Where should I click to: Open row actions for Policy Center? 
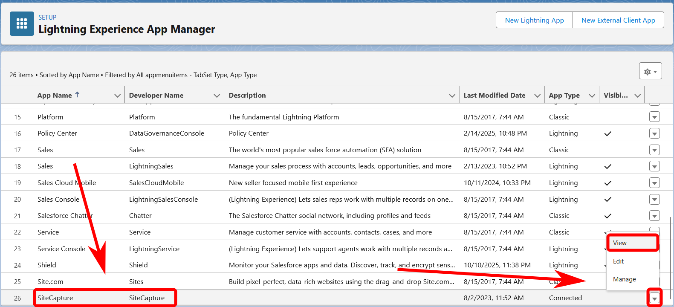click(654, 133)
